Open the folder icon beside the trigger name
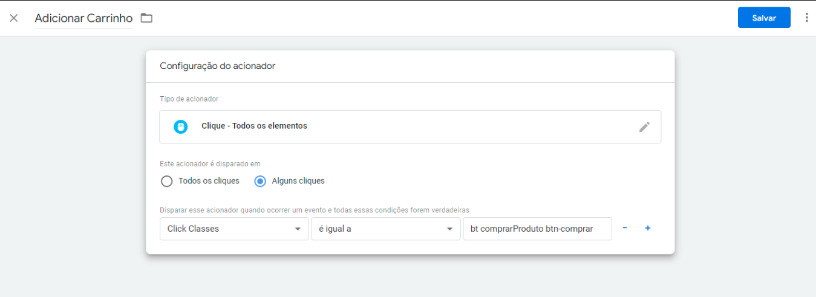This screenshot has width=816, height=297. tap(146, 18)
